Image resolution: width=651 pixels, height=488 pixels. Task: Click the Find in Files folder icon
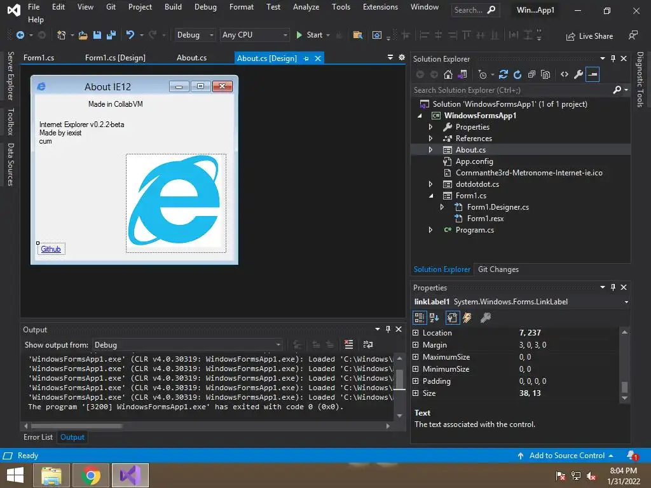(357, 36)
